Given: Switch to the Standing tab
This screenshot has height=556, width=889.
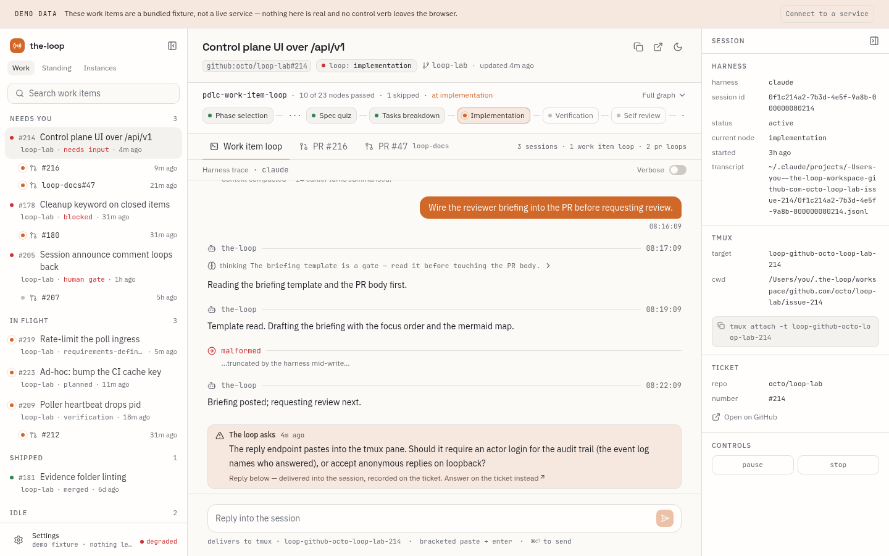Looking at the screenshot, I should pos(57,68).
